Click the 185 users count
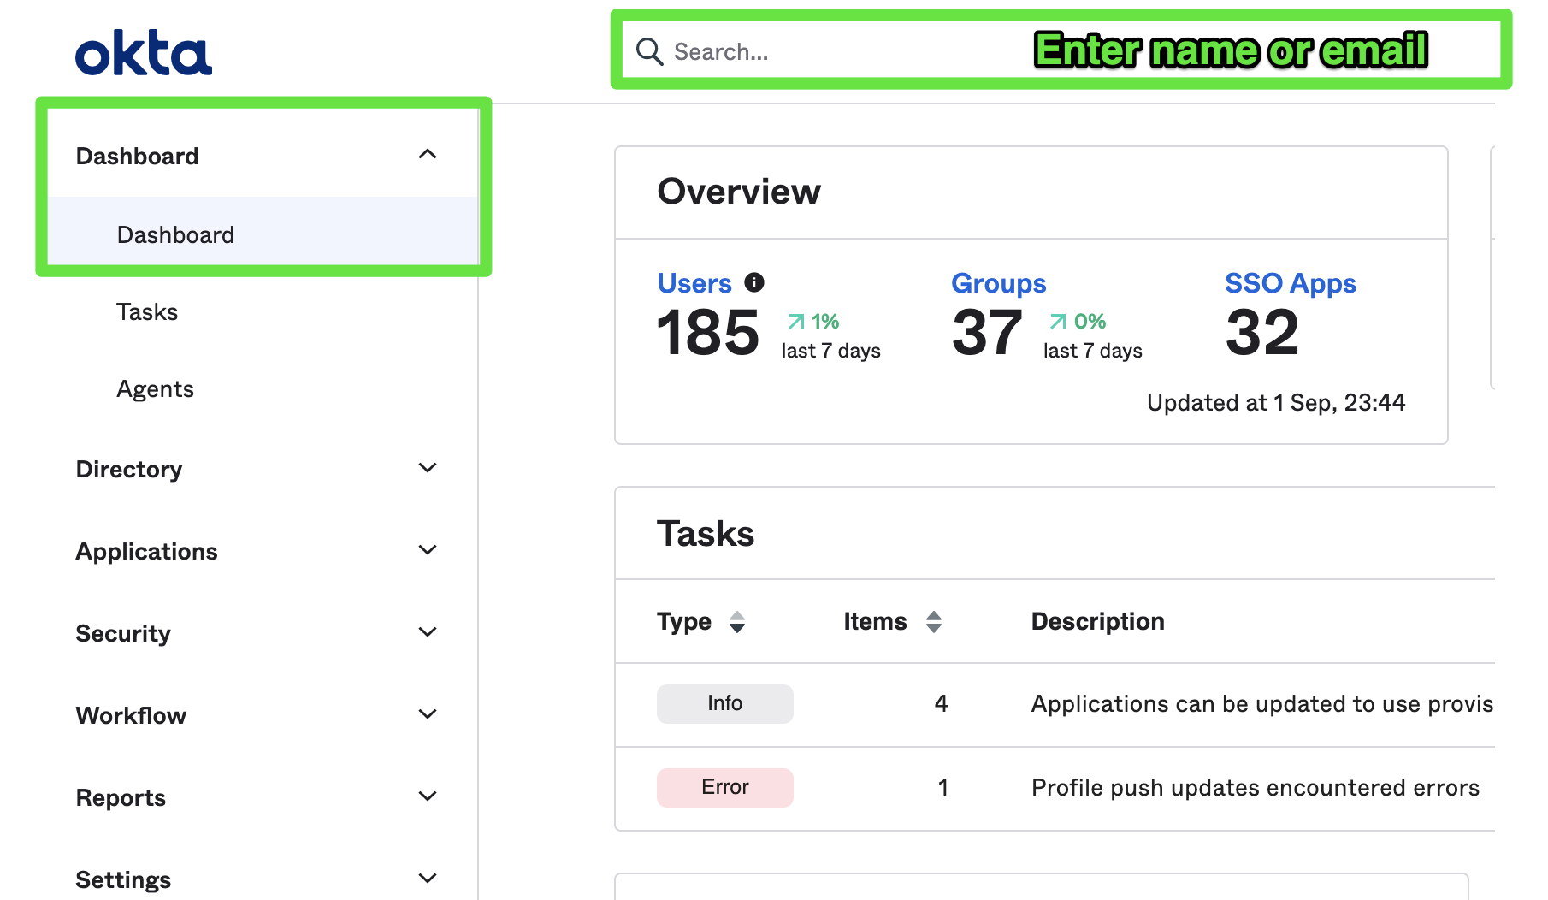The height and width of the screenshot is (900, 1548). pyautogui.click(x=708, y=334)
